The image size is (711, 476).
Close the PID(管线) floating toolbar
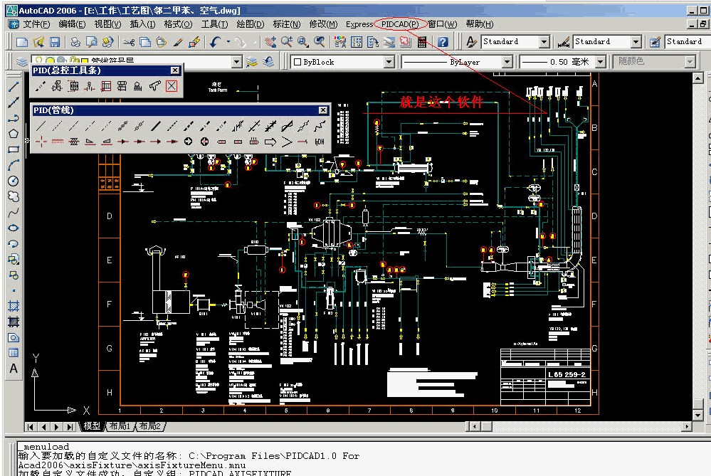coord(323,110)
